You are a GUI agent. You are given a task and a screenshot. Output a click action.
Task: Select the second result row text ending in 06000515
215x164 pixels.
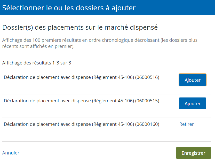tap(82, 101)
